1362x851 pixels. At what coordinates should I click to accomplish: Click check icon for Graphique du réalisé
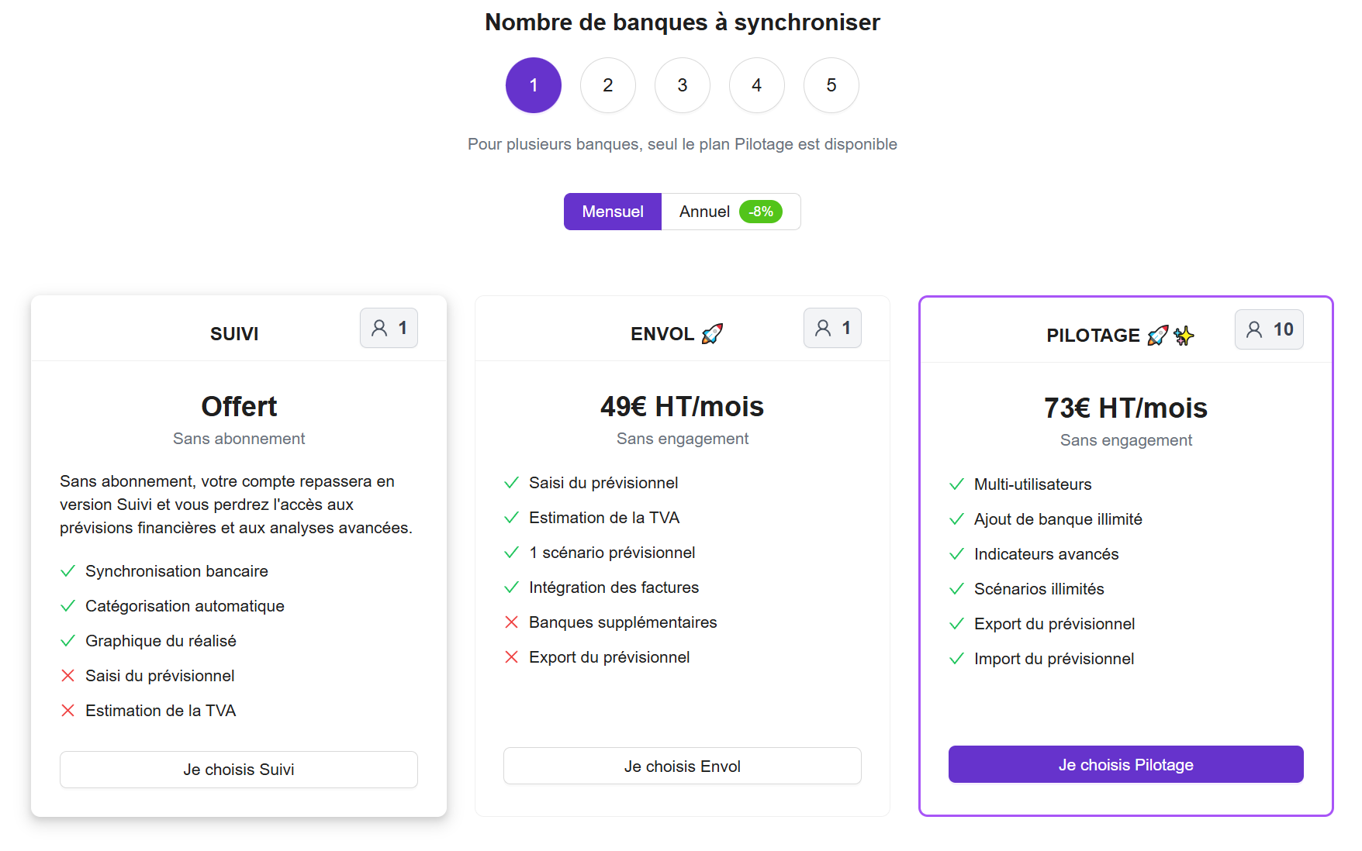coord(68,641)
